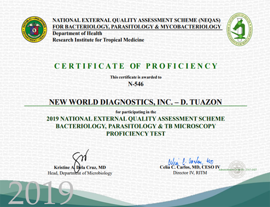Viewport: 270px width, 207px height.
Task: Click the name 'Celia C. Carlos, MD, CESO IV'
Action: tap(190, 167)
